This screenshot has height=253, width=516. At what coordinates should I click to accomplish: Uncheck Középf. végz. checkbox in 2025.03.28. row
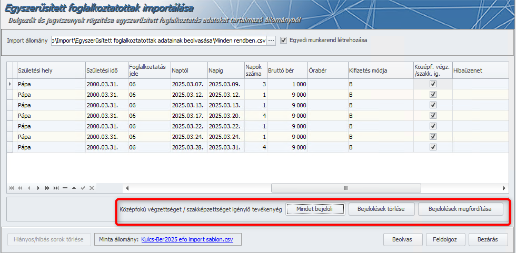(x=433, y=147)
